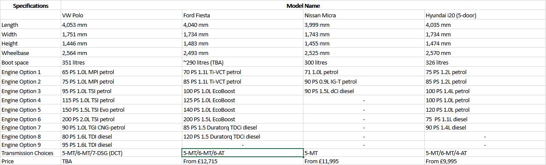
Task: Click the Model Name merged header
Action: (303, 6)
